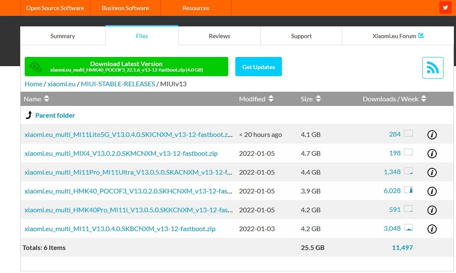Open the Support tab
The width and height of the screenshot is (456, 273).
click(x=301, y=36)
